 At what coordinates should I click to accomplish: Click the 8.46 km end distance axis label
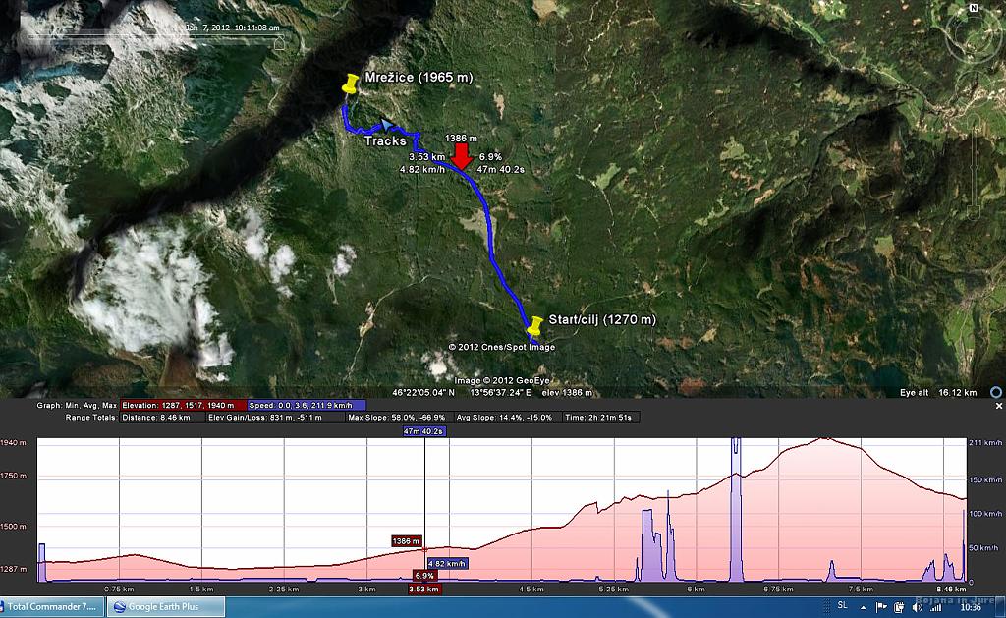(951, 589)
